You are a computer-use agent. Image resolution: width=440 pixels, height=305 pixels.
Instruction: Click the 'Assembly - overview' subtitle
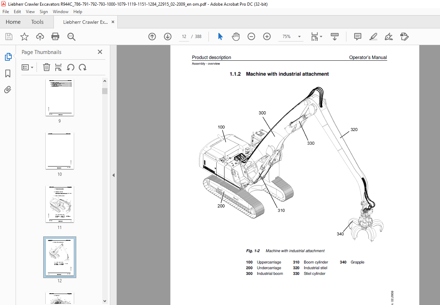tap(206, 64)
